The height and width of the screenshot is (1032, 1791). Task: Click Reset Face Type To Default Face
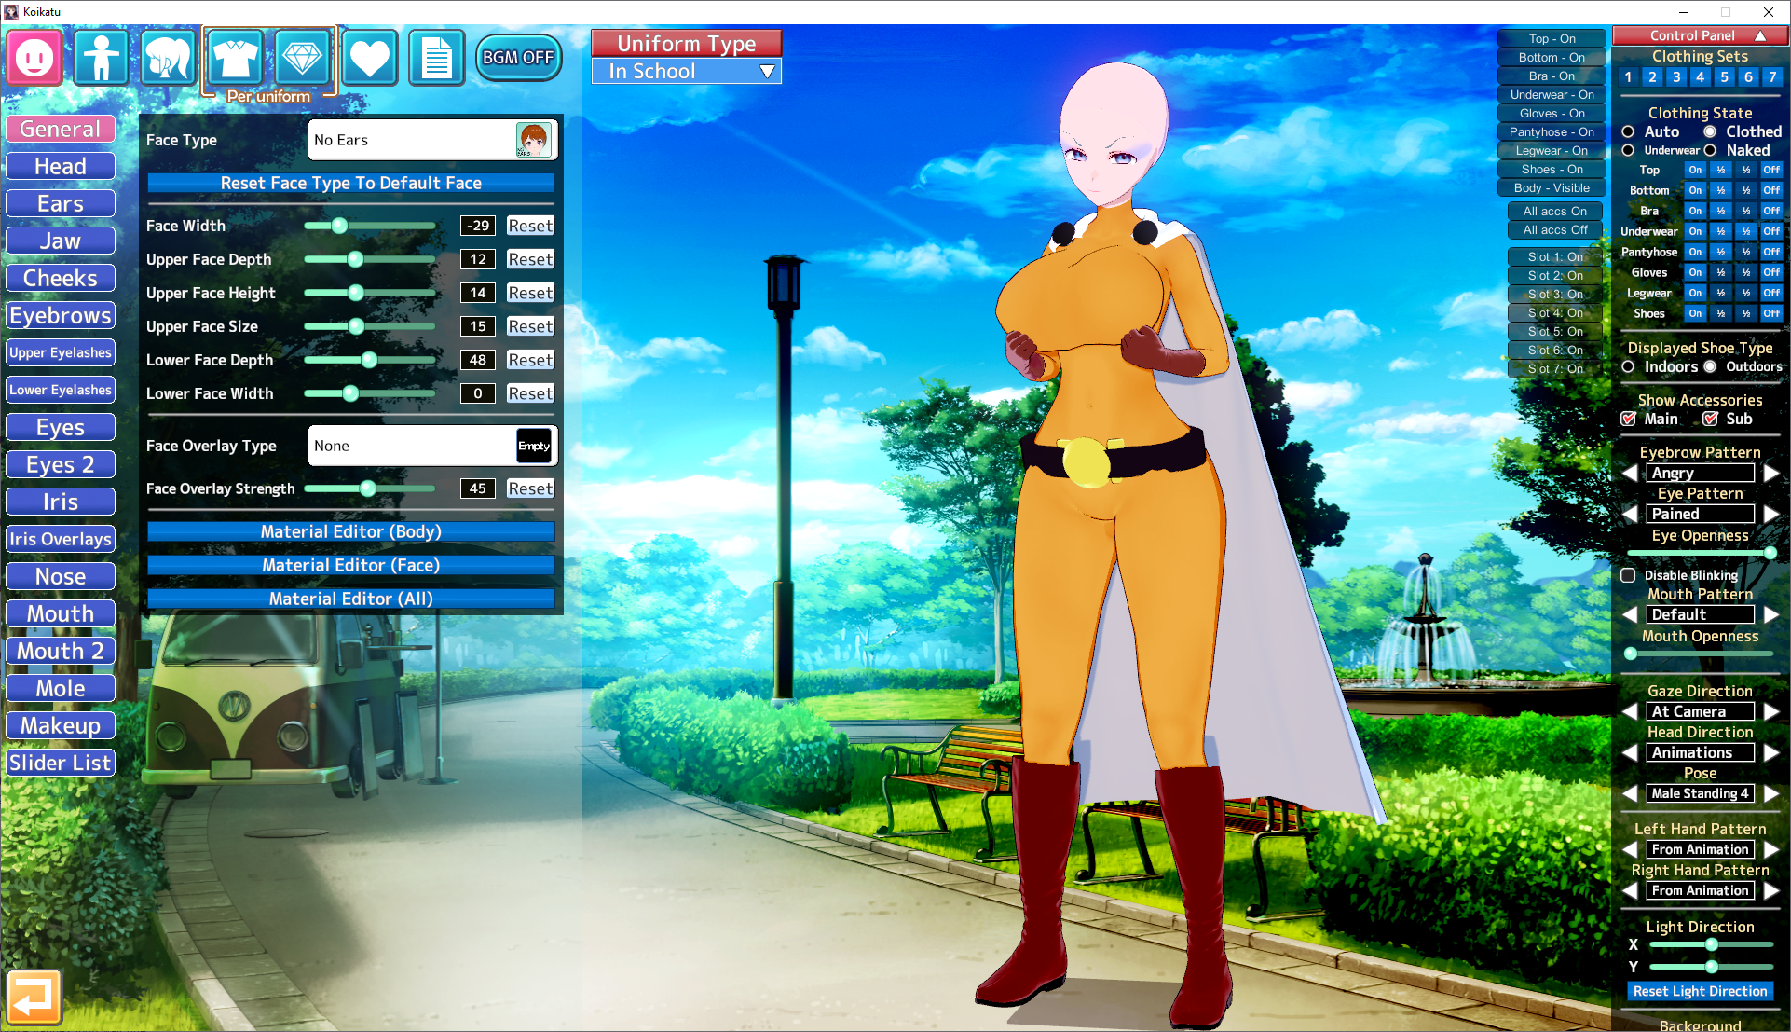click(350, 184)
